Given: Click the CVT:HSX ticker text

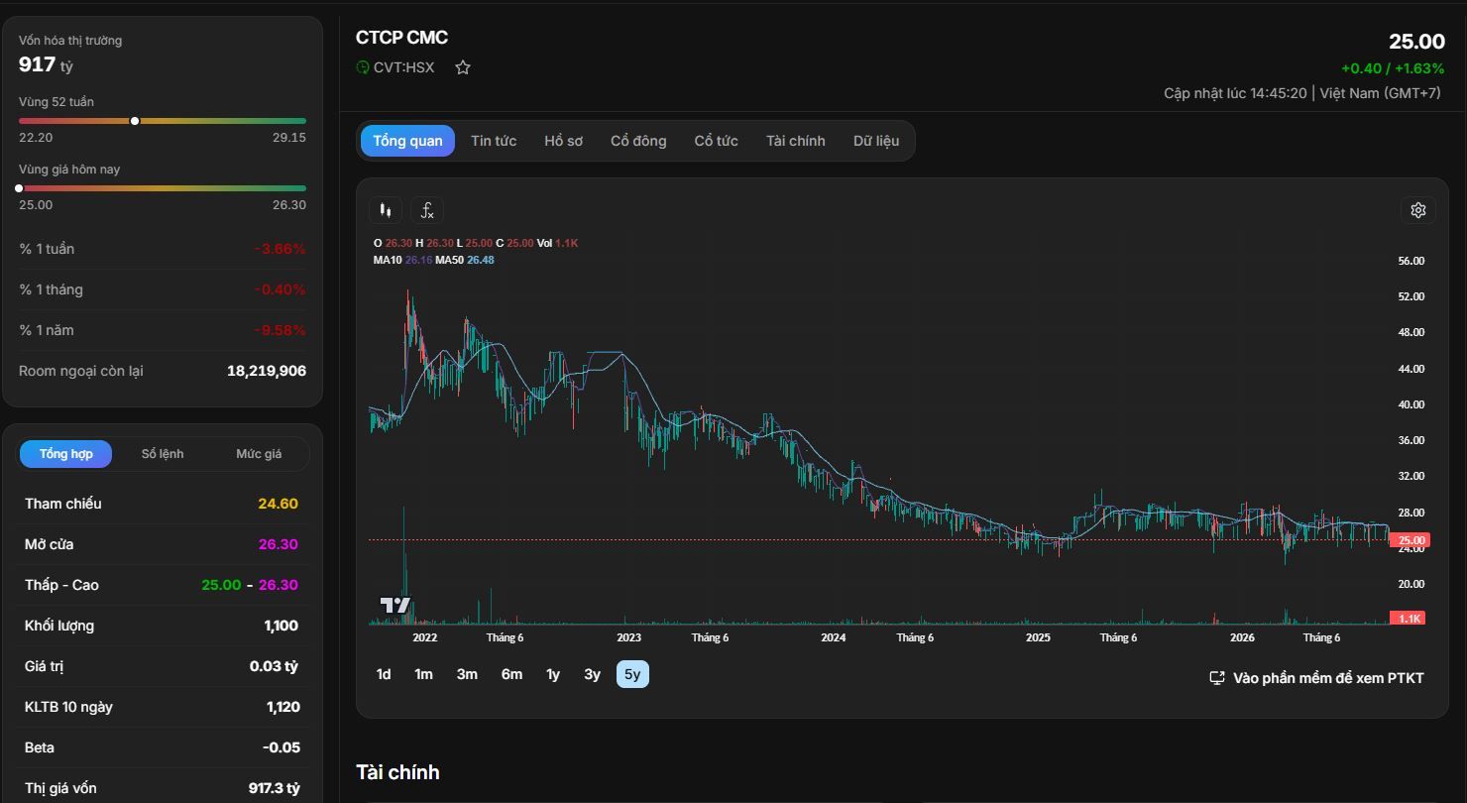Looking at the screenshot, I should click(403, 67).
